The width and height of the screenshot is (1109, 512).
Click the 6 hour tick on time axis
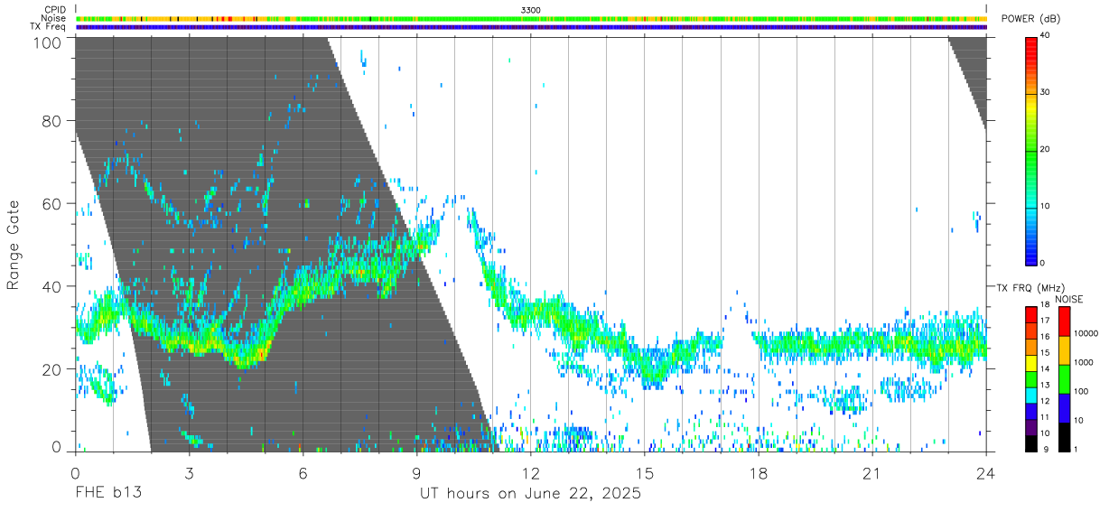(303, 473)
